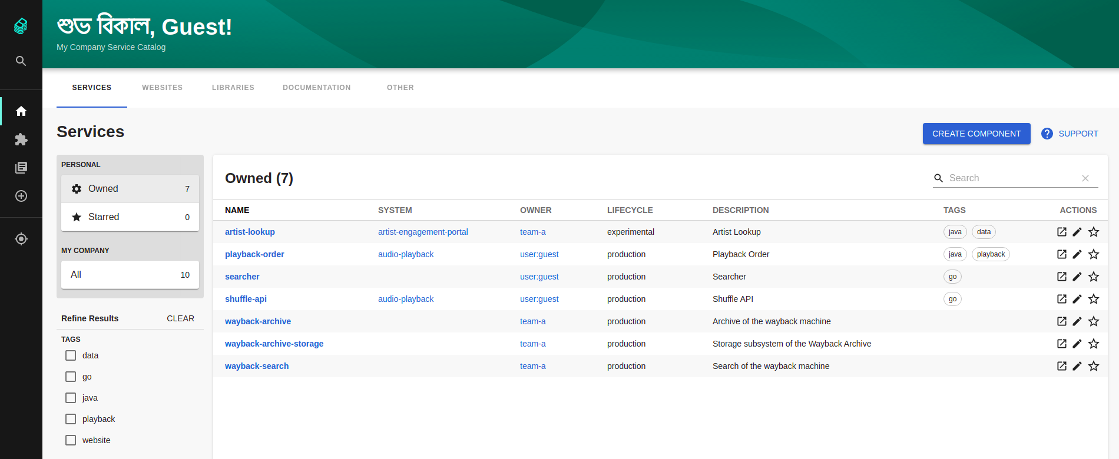
Task: Star the shuffle-api service
Action: [x=1094, y=299]
